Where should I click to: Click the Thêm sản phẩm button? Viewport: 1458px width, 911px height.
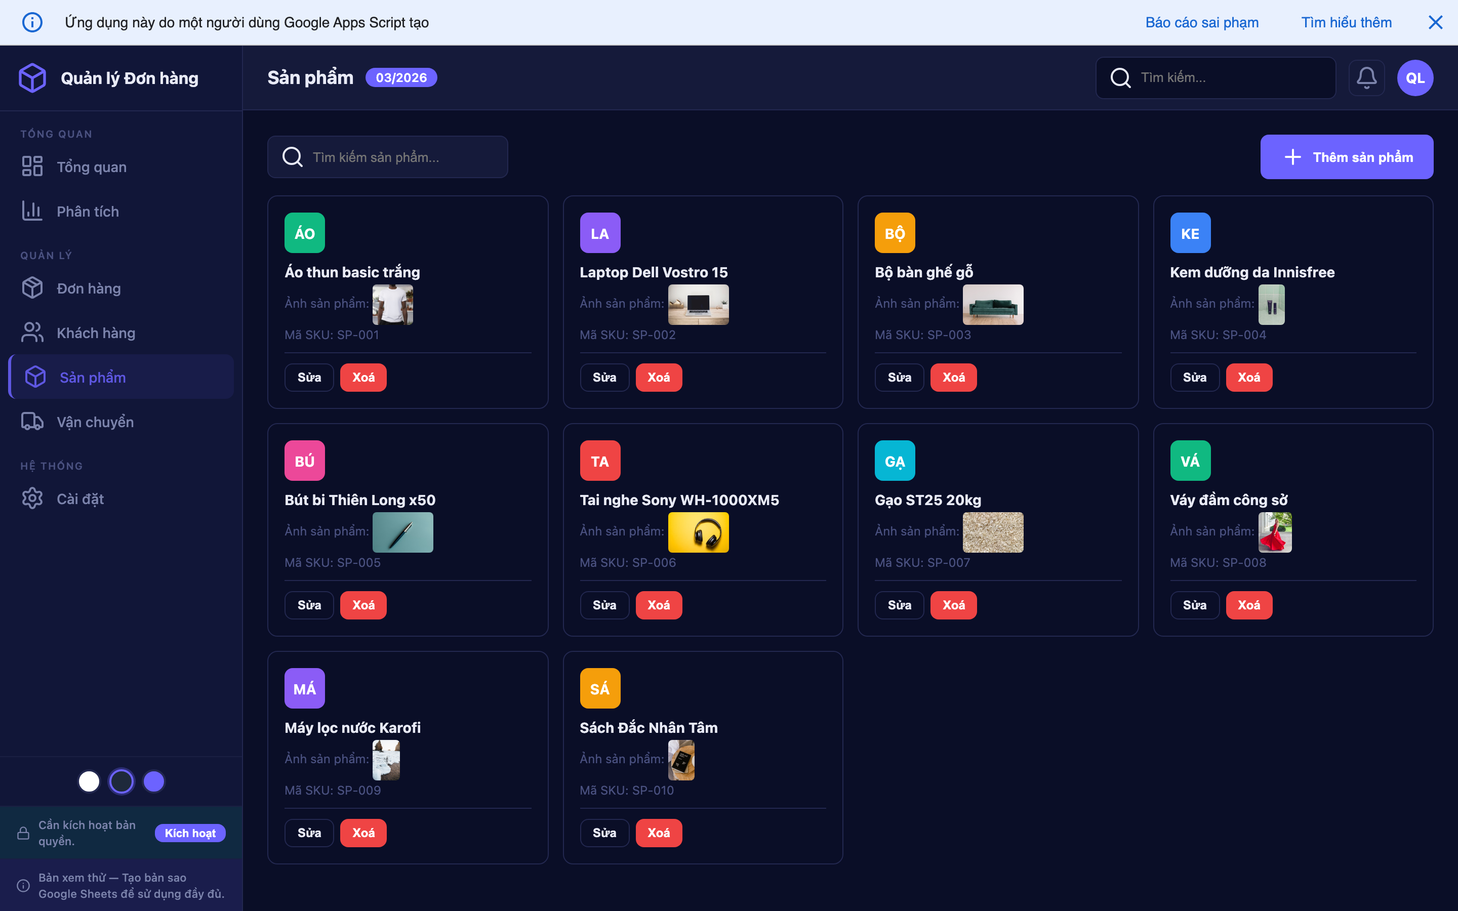[1347, 157]
